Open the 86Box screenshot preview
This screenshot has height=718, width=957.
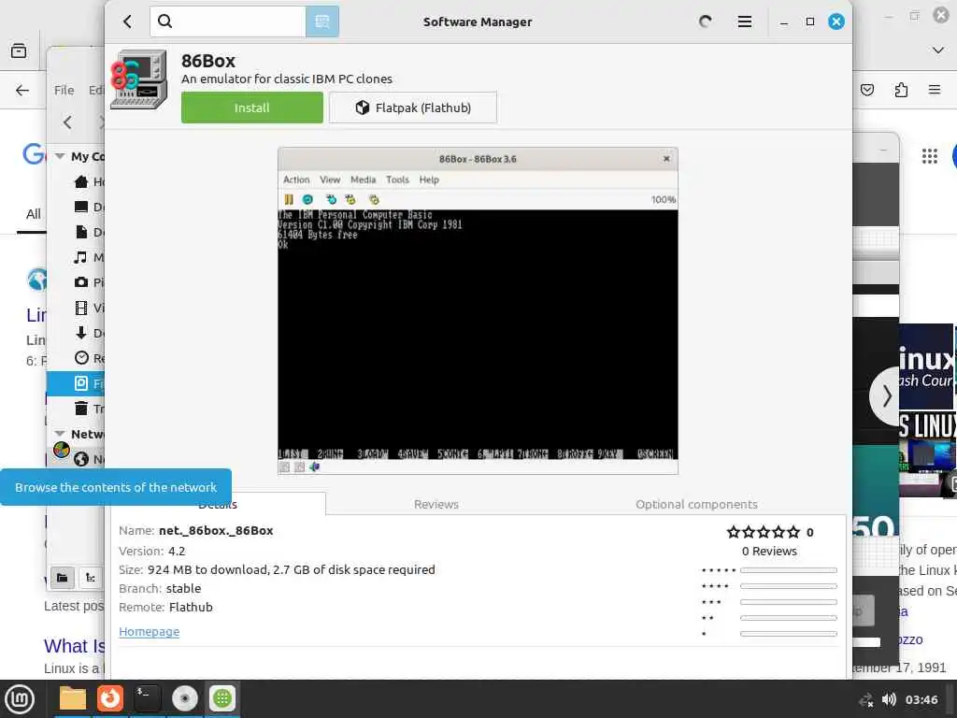[478, 310]
